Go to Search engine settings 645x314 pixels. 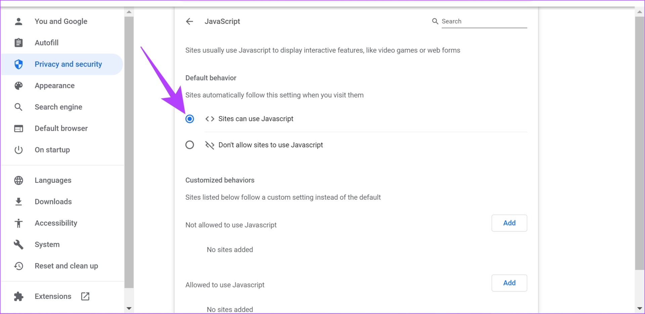point(58,107)
